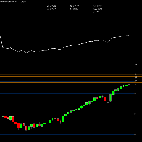
Task: Click the '25' price axis label
Action: coord(135,134)
